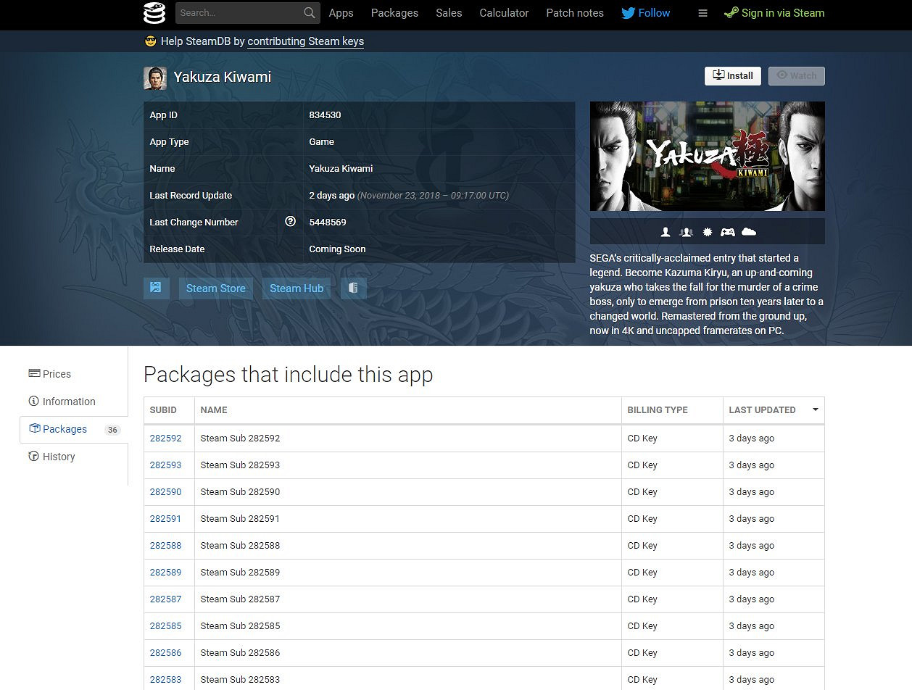The width and height of the screenshot is (912, 690).
Task: Click the single-player icon below the game banner
Action: [x=666, y=232]
